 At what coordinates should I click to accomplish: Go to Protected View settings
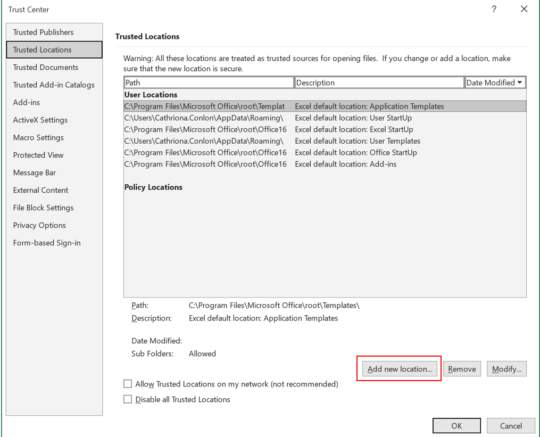tap(38, 155)
